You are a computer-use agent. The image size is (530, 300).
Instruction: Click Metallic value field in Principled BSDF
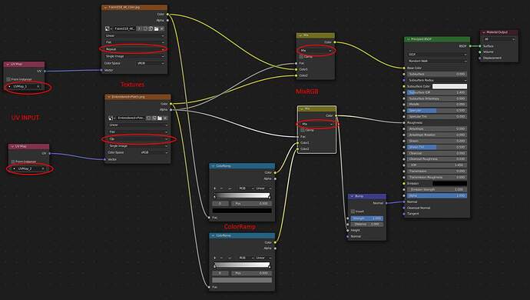(437, 105)
